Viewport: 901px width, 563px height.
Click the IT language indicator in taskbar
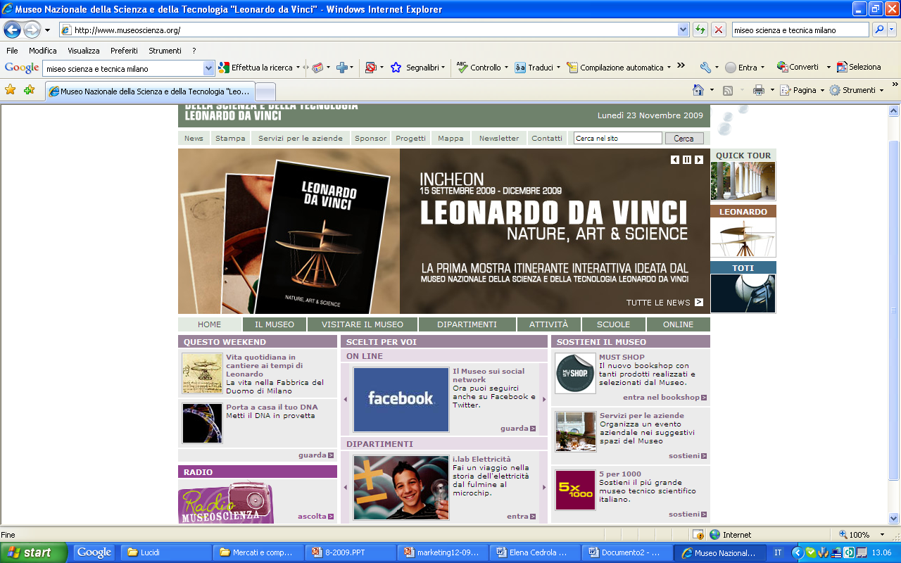[778, 552]
